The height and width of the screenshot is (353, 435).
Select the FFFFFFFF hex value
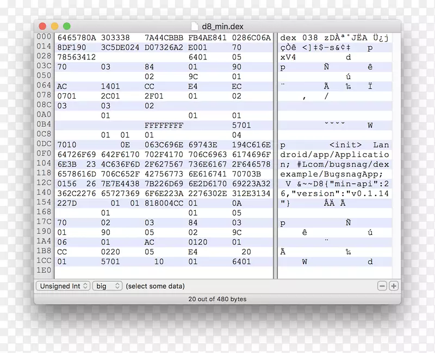[x=164, y=125]
